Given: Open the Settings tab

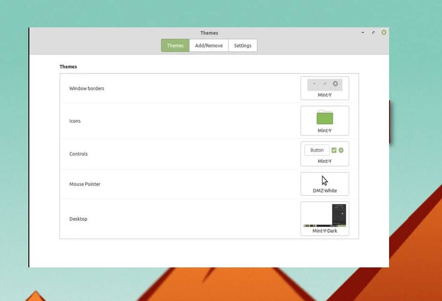Looking at the screenshot, I should tap(242, 46).
